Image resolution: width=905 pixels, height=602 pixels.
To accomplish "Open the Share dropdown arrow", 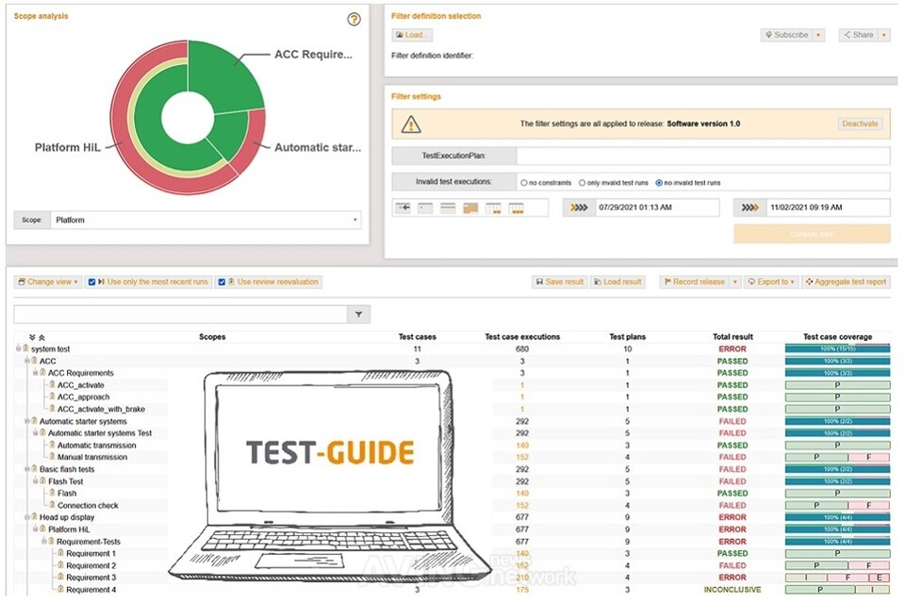I will (x=883, y=35).
